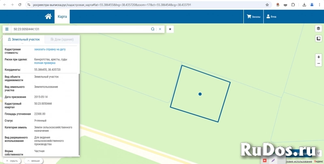Click Вход to log in
This screenshot has height=164, width=324.
[271, 17]
